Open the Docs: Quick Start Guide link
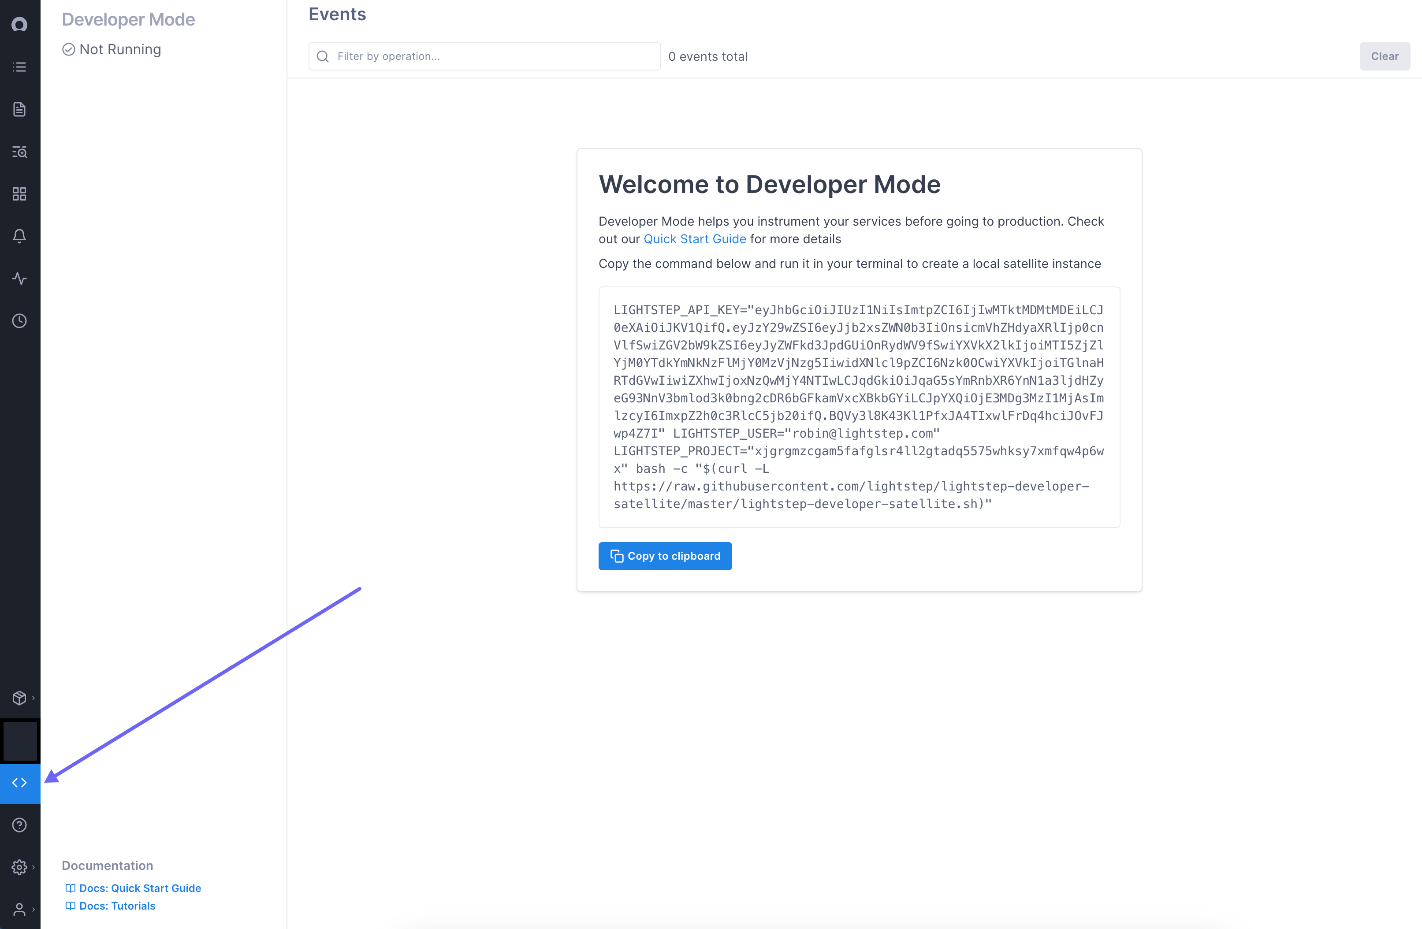1422x929 pixels. point(139,888)
